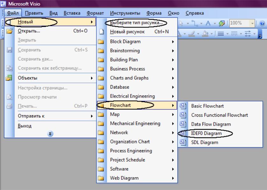Expand the full File menu chevron

(x=50, y=134)
